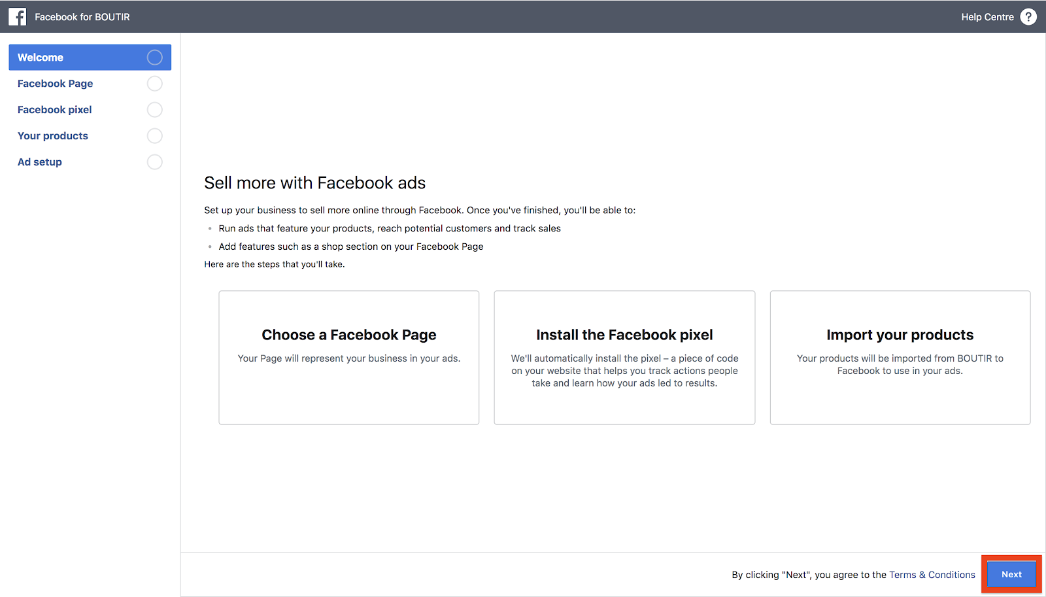Open the Facebook pixel step
The image size is (1046, 597).
click(x=90, y=110)
